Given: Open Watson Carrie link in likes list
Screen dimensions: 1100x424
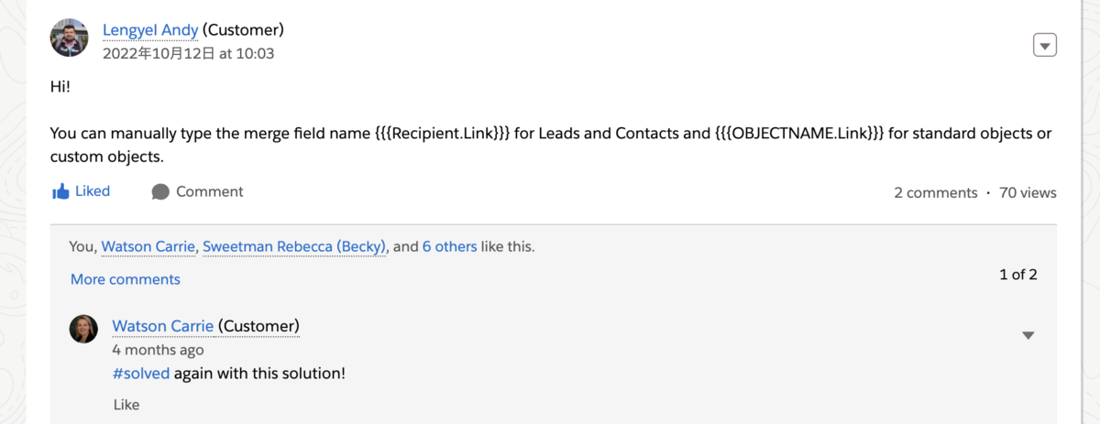Looking at the screenshot, I should (148, 246).
